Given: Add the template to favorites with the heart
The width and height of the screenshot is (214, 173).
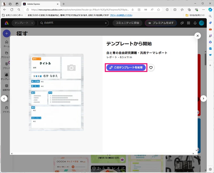Looking at the screenshot, I should click(x=151, y=68).
